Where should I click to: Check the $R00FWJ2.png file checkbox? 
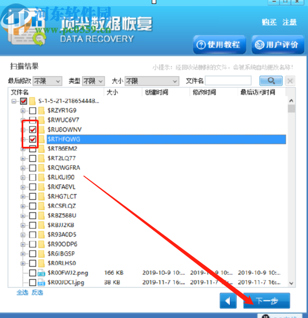point(32,273)
